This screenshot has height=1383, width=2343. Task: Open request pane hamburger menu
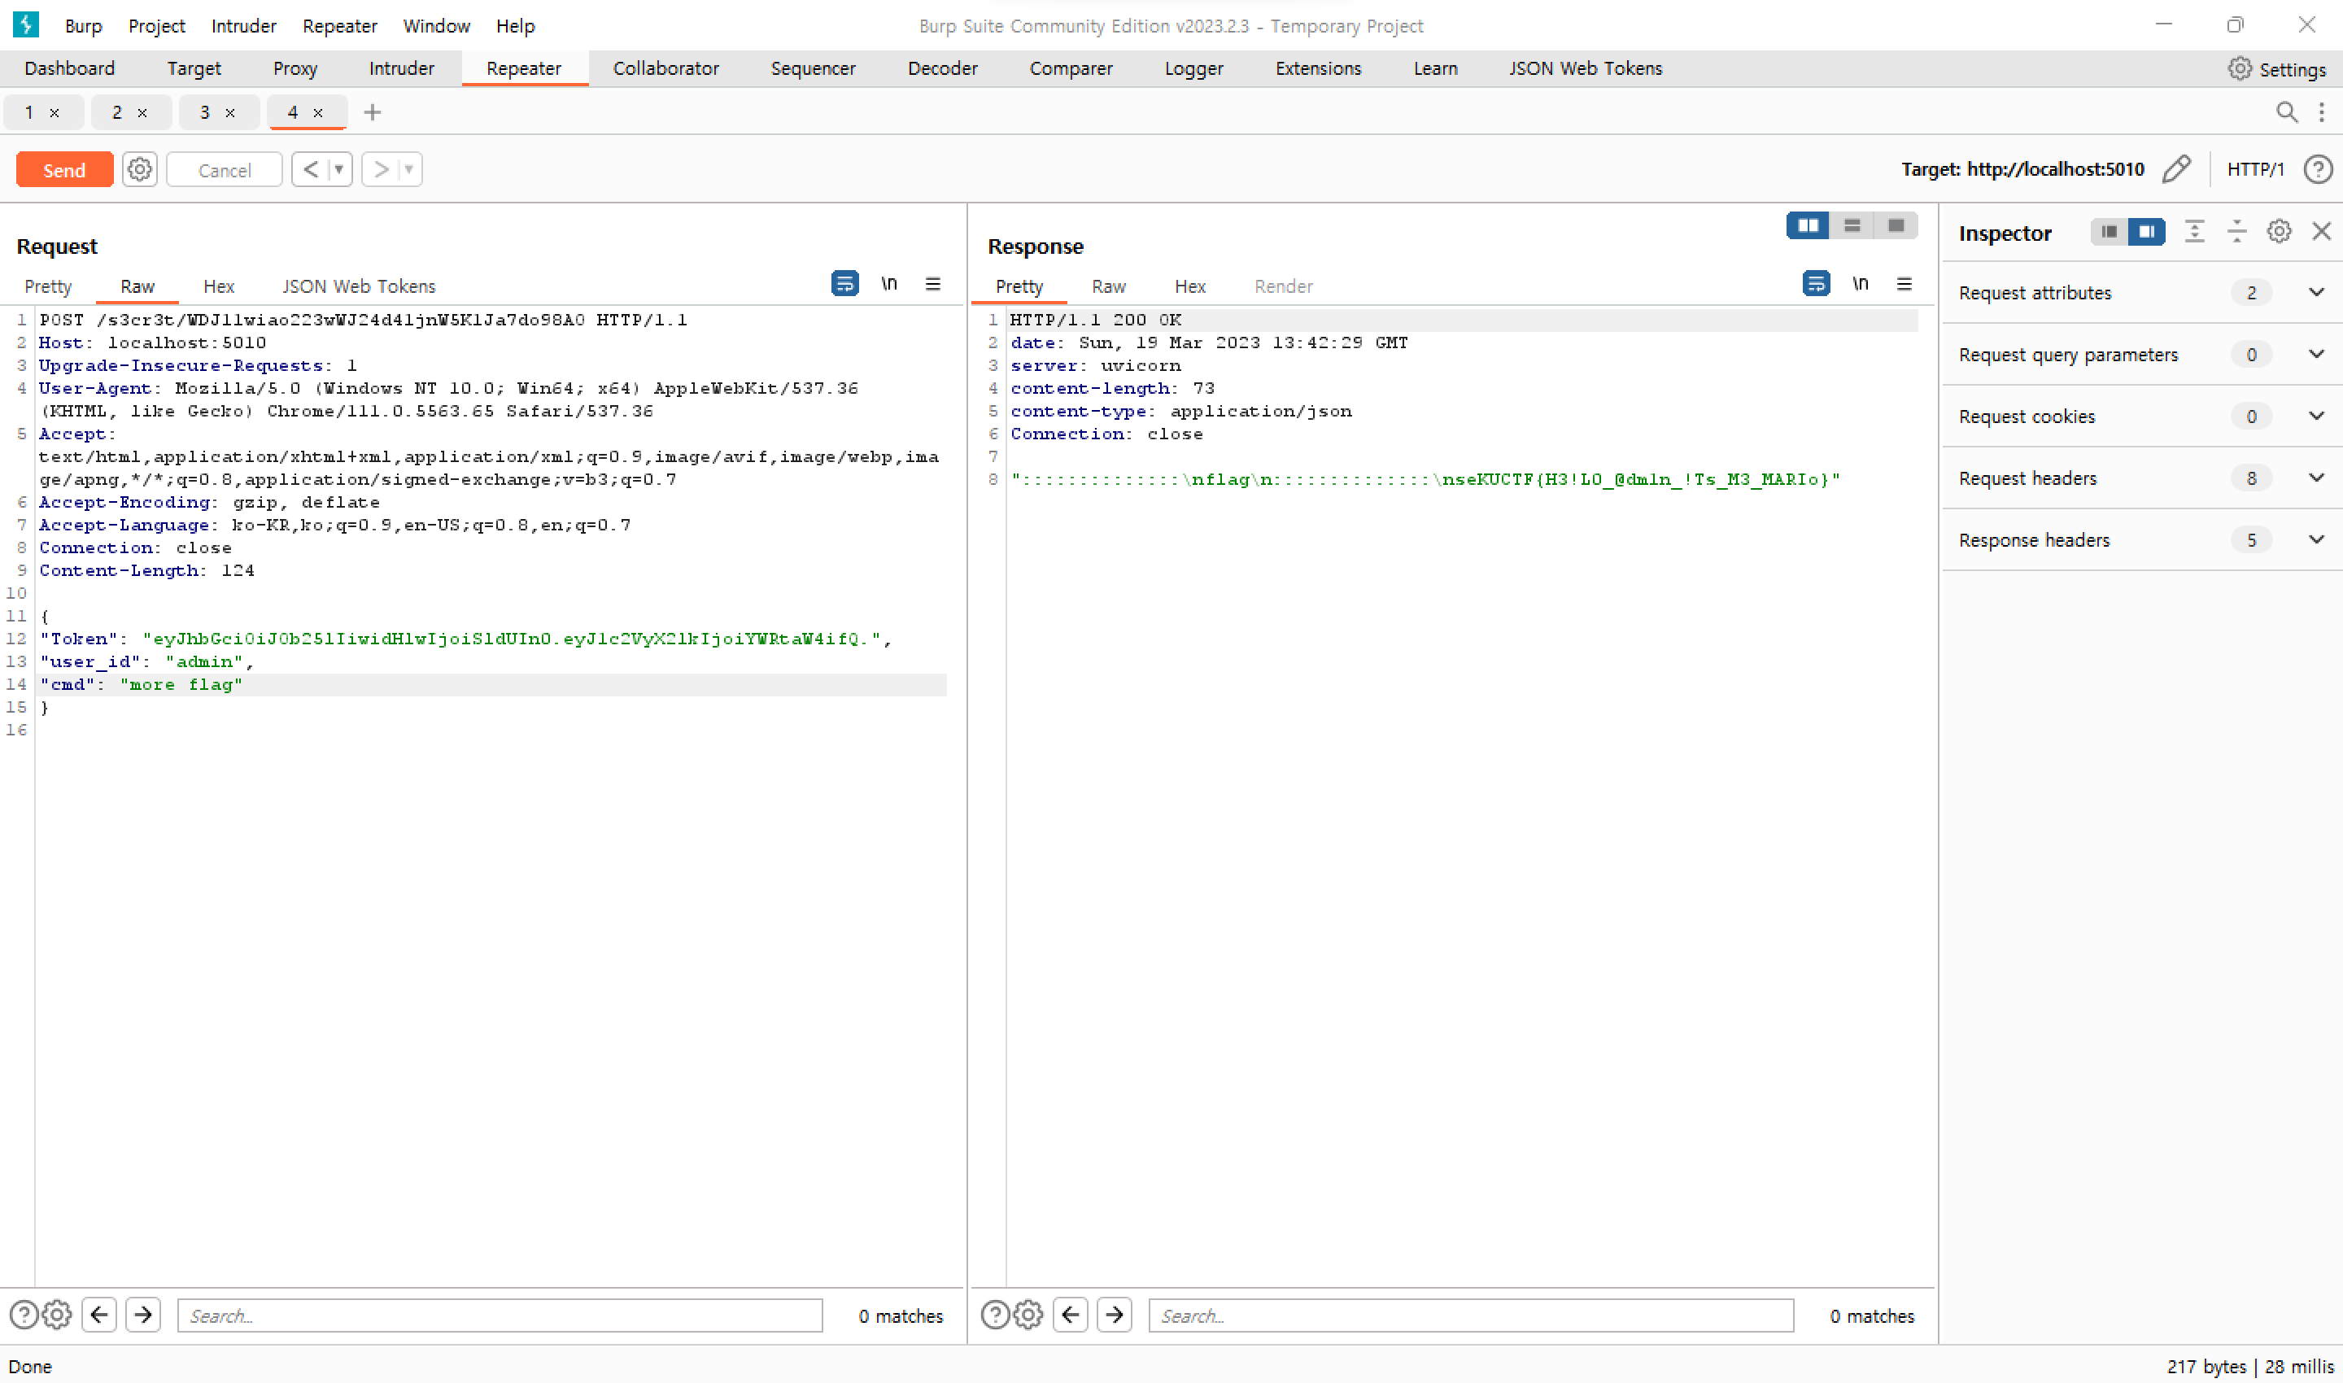(933, 283)
